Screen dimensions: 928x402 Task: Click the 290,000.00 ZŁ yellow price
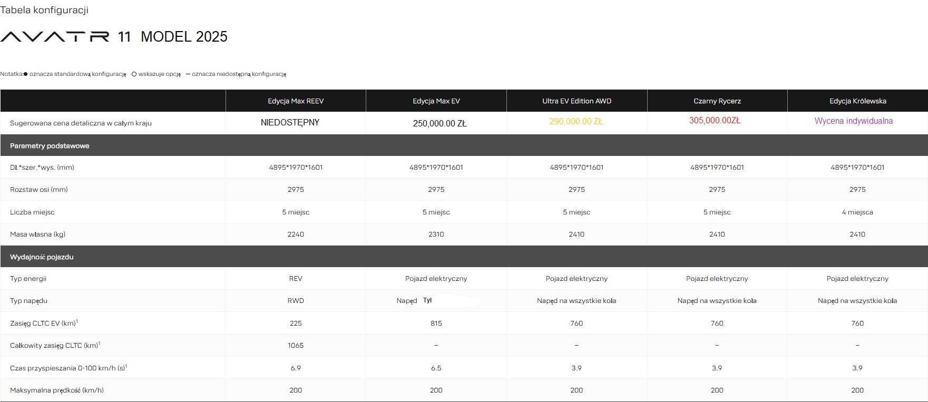coord(576,122)
